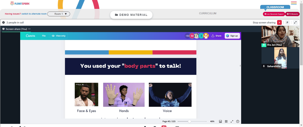Open the Canva File menu
This screenshot has width=303, height=127.
click(x=44, y=36)
